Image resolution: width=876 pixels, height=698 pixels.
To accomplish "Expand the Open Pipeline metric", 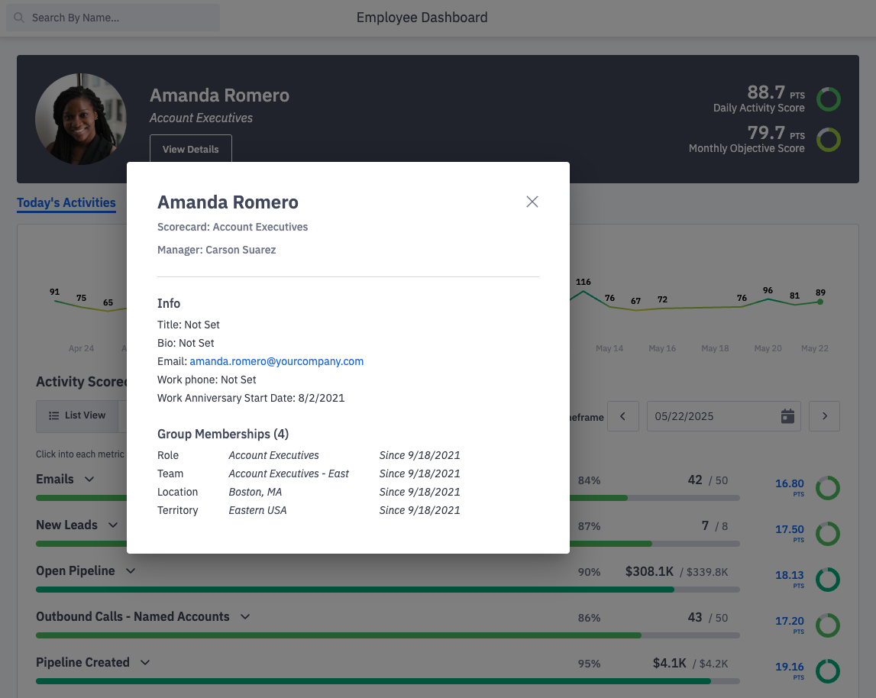I will [x=131, y=571].
